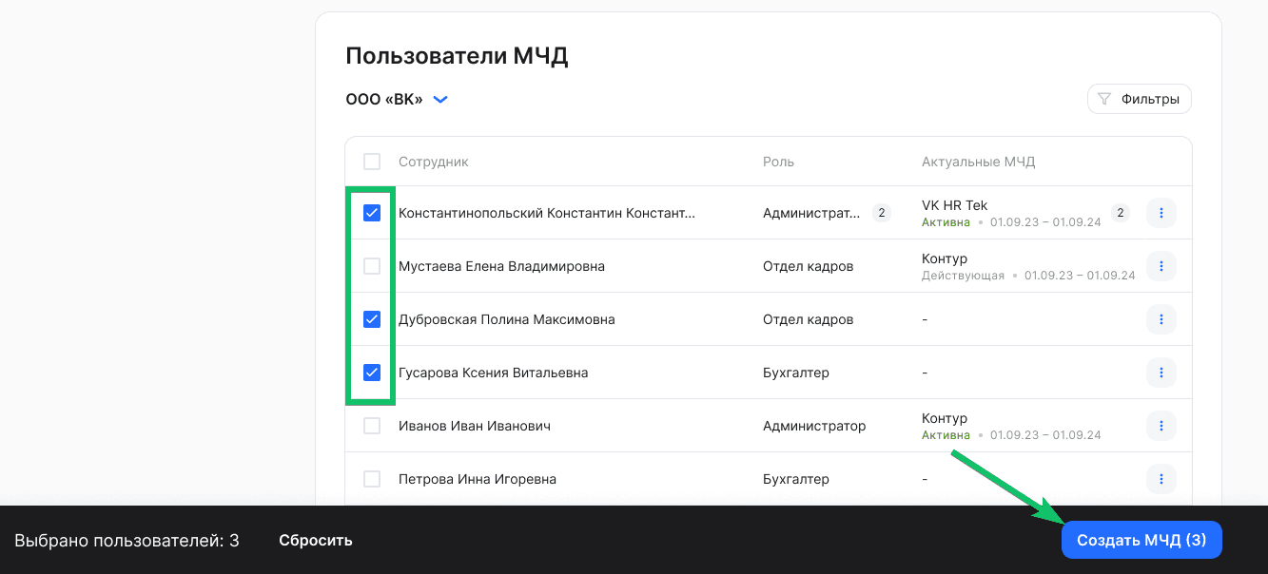Image resolution: width=1268 pixels, height=574 pixels.
Task: Click Отдел кадров role of Дубровская
Action: pyautogui.click(x=809, y=319)
